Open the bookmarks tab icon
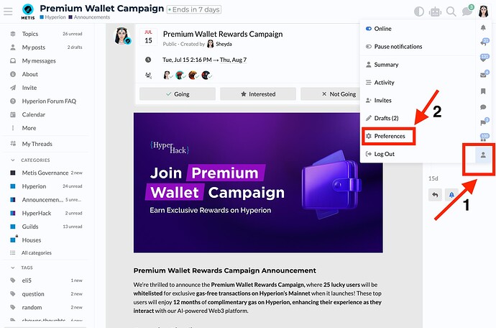 [x=483, y=91]
